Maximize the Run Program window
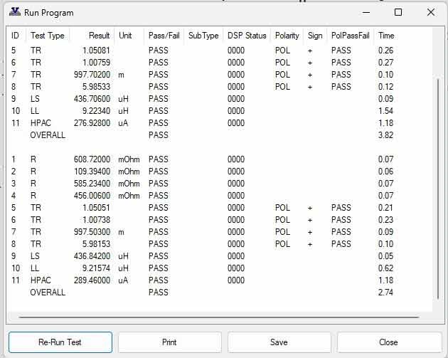The width and height of the screenshot is (448, 358). [x=398, y=12]
